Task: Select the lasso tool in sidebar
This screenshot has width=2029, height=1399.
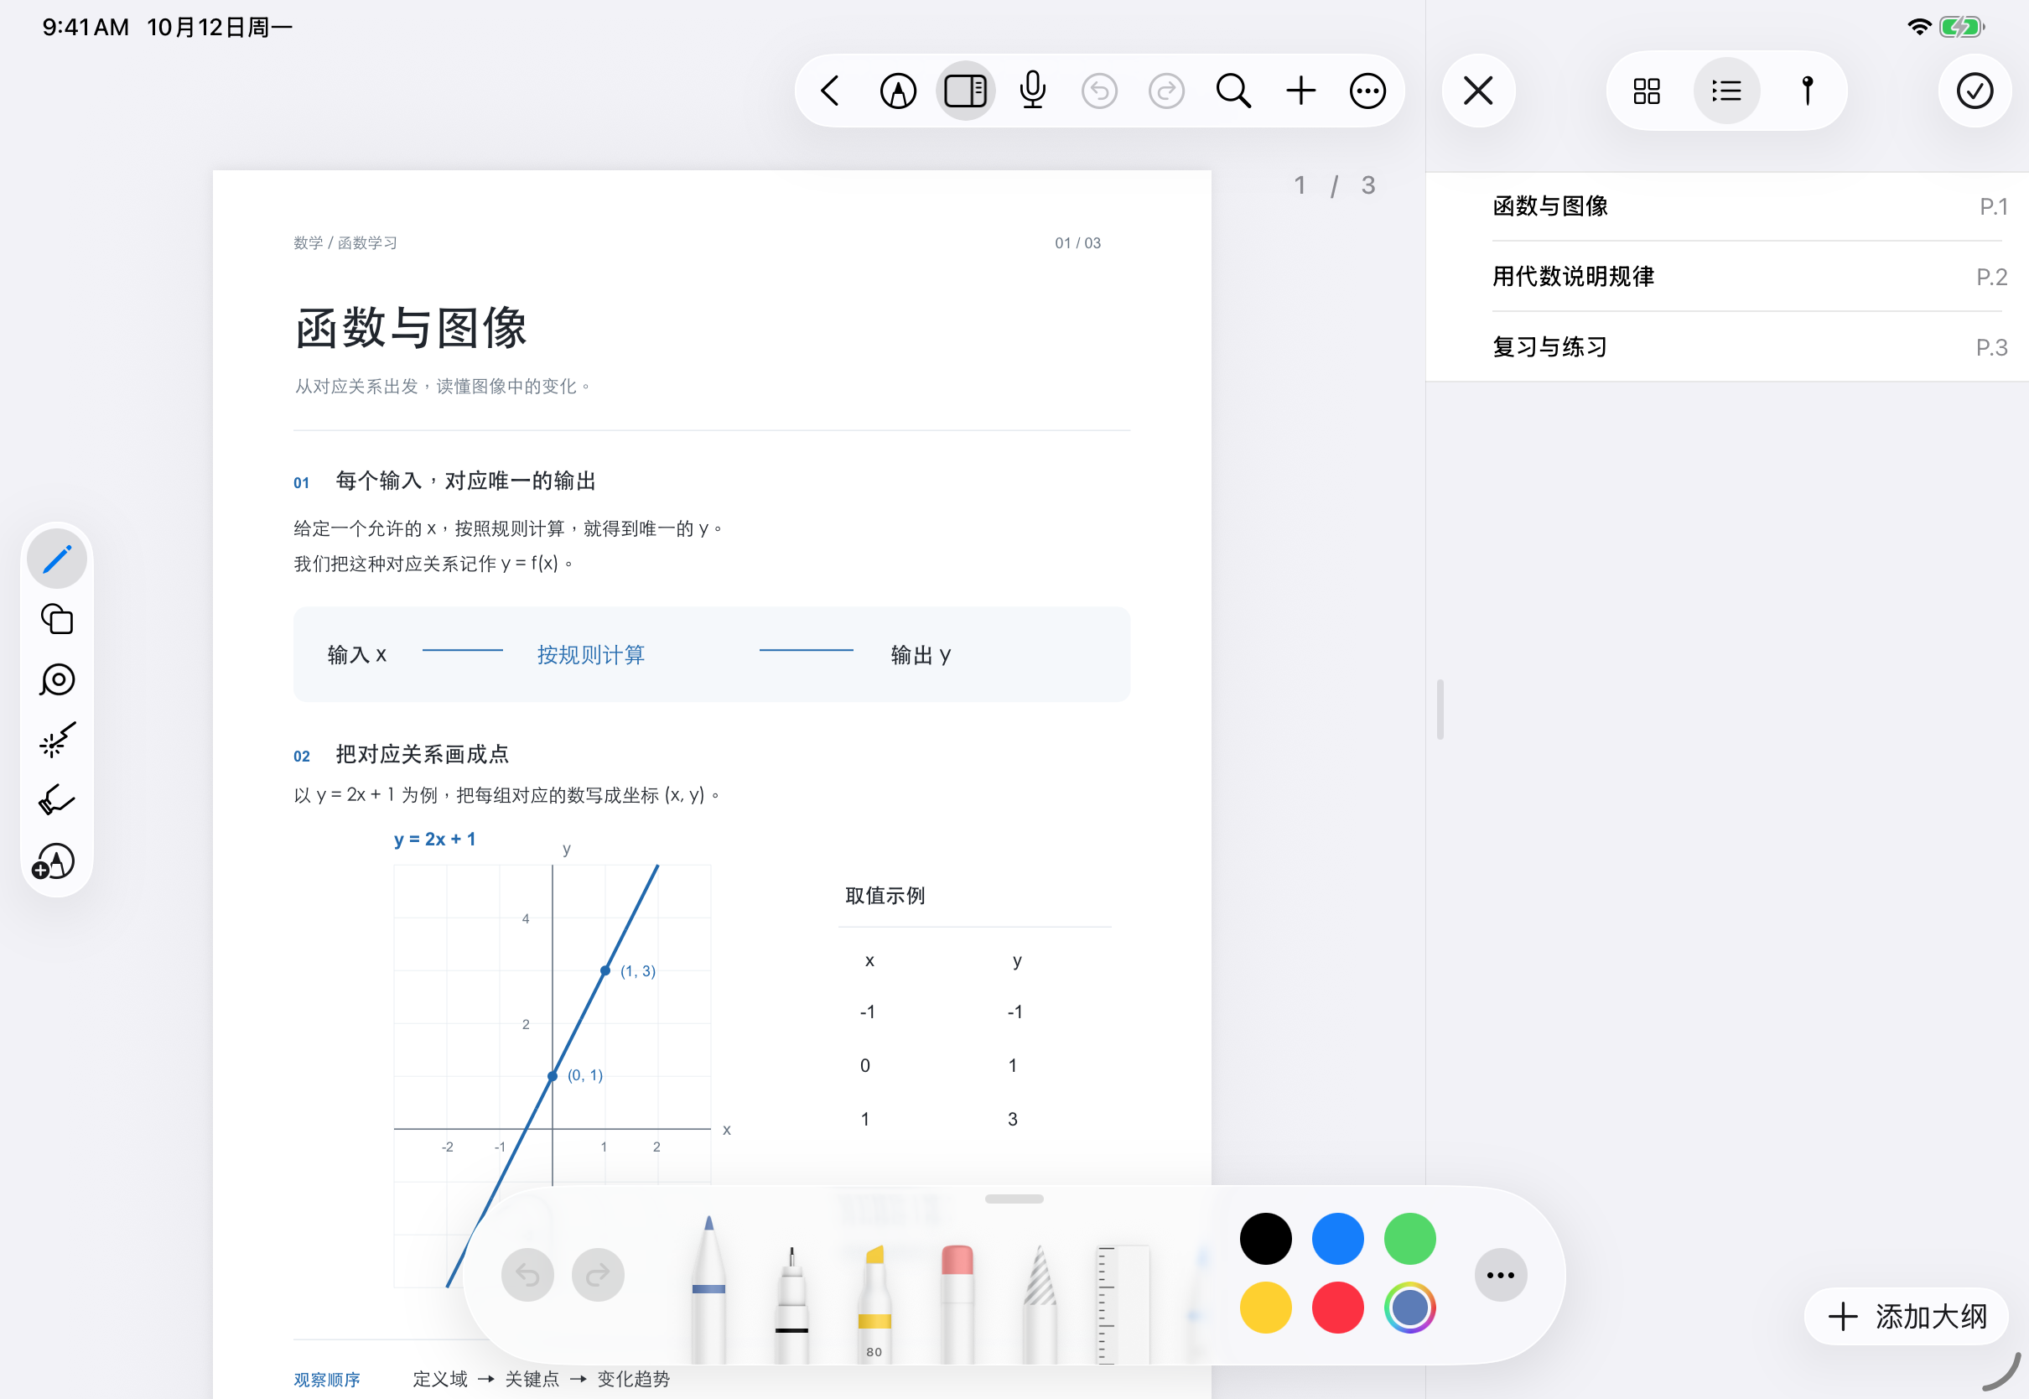Action: [x=57, y=680]
